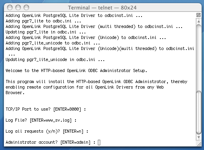Click the Terminal — telnet — 80x24 title bar
The height and width of the screenshot is (150, 204).
[x=102, y=7]
